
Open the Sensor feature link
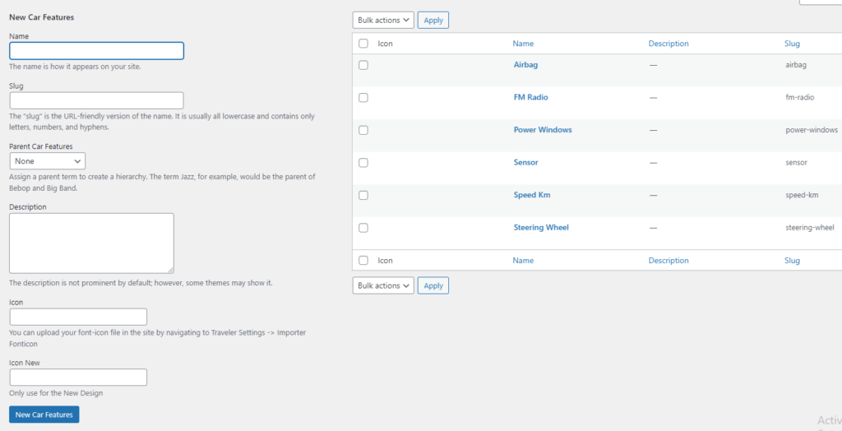[x=525, y=163]
